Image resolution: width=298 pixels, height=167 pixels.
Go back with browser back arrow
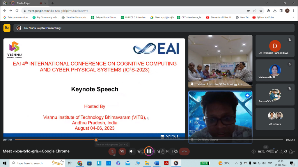pyautogui.click(x=5, y=11)
